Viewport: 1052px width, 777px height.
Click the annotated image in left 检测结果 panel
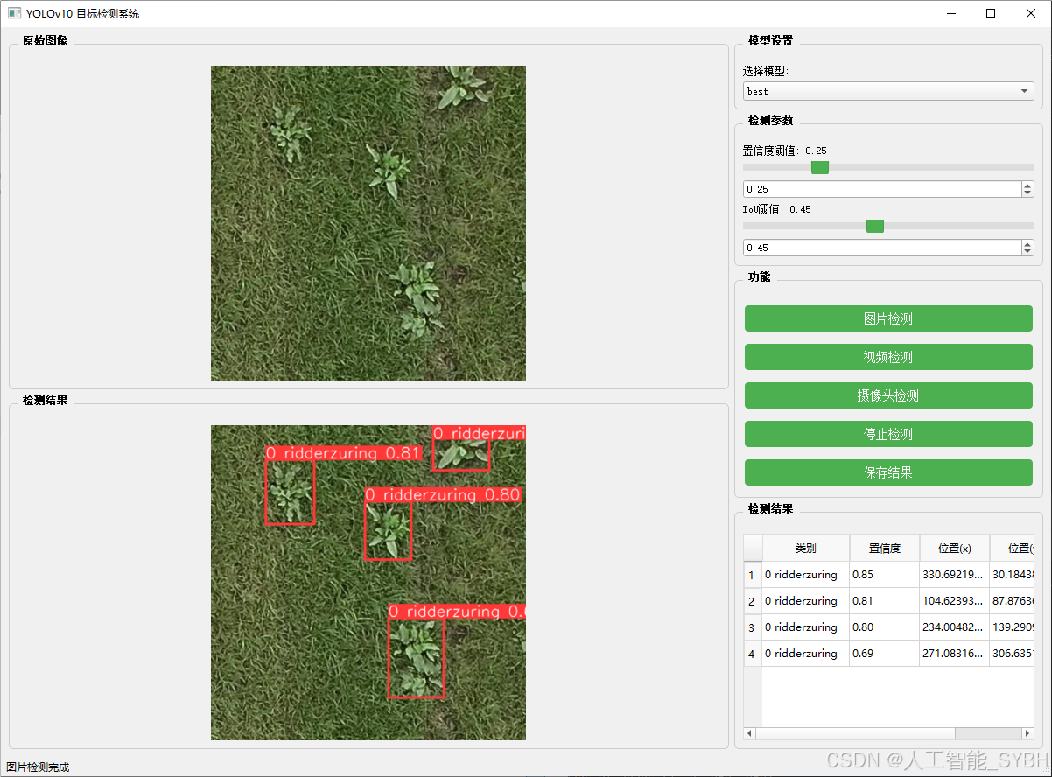coord(368,583)
